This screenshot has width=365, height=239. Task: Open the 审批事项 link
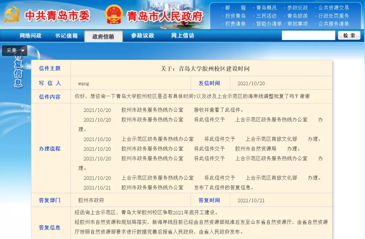pos(297,24)
